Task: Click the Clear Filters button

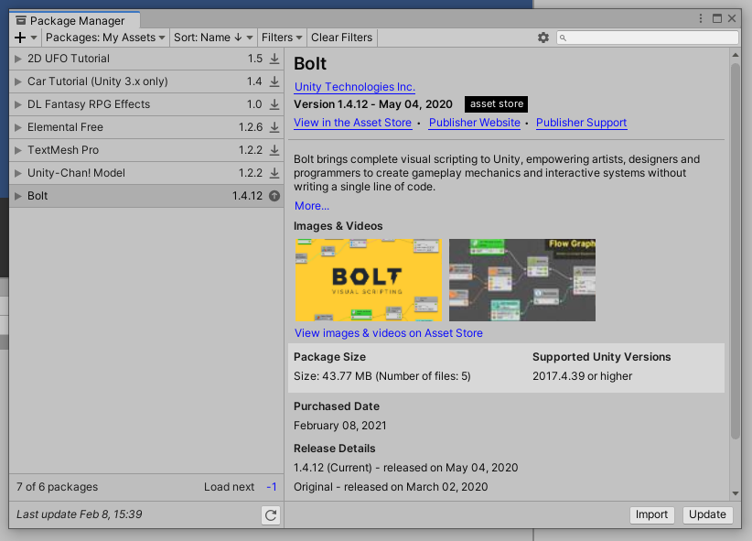Action: pos(341,38)
